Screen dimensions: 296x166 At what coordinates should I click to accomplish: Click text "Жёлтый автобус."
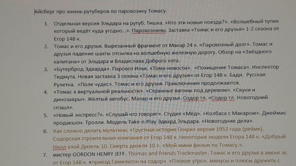click(x=109, y=99)
